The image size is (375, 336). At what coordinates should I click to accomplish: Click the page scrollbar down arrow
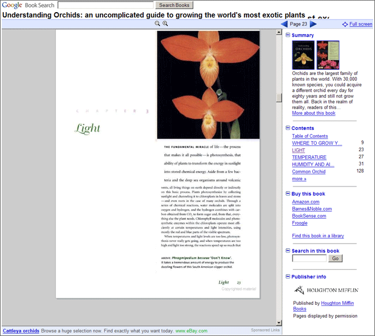279,323
